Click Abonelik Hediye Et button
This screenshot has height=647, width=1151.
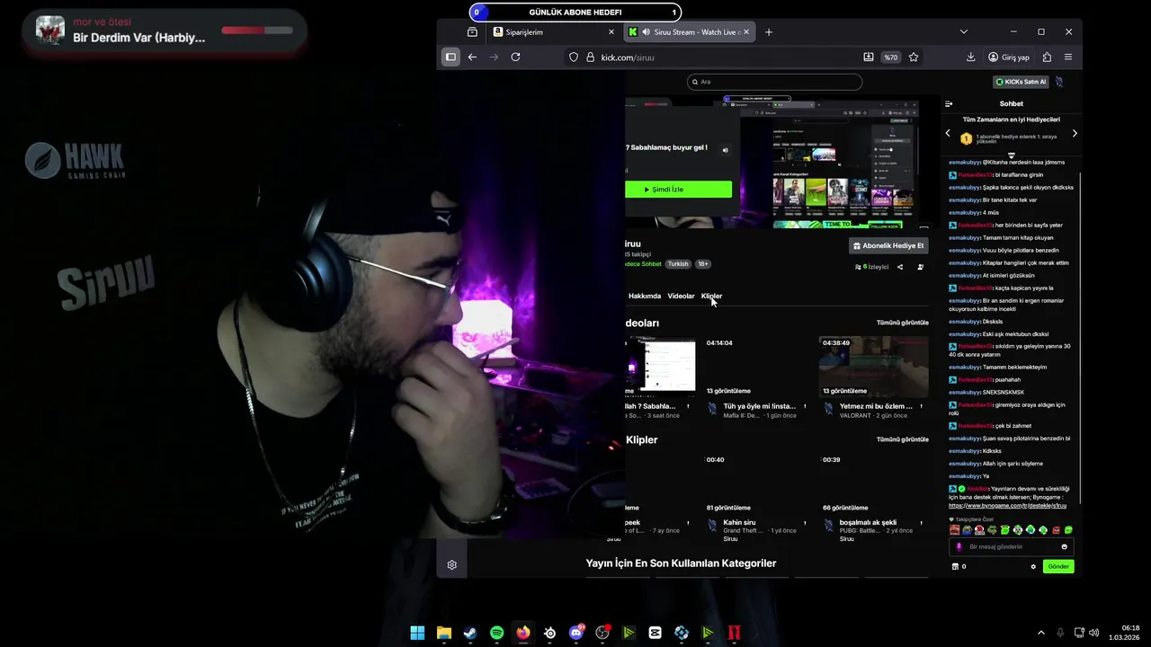point(888,245)
